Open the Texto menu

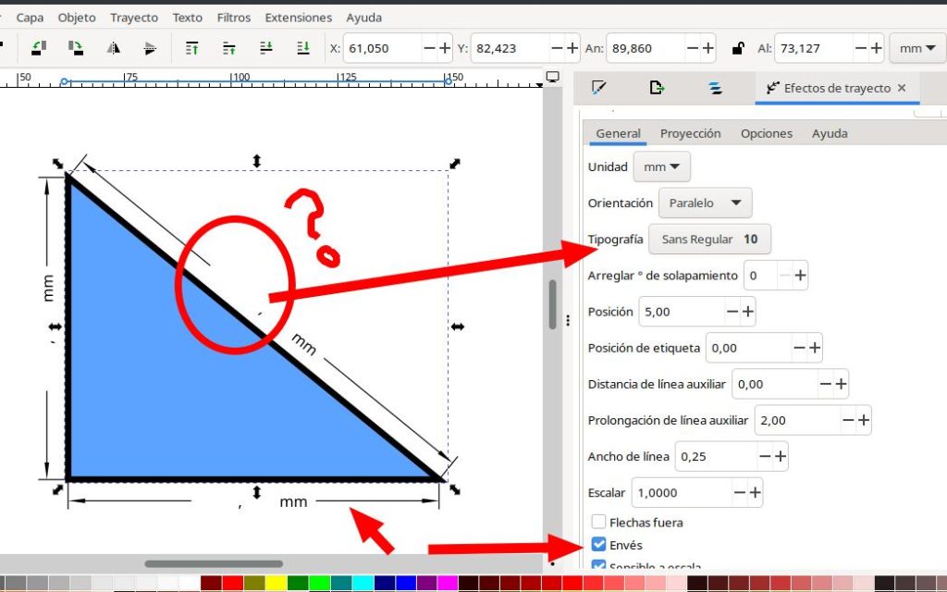tap(187, 18)
